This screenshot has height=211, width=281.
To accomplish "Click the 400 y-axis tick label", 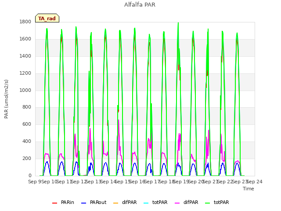I will [x=27, y=142].
